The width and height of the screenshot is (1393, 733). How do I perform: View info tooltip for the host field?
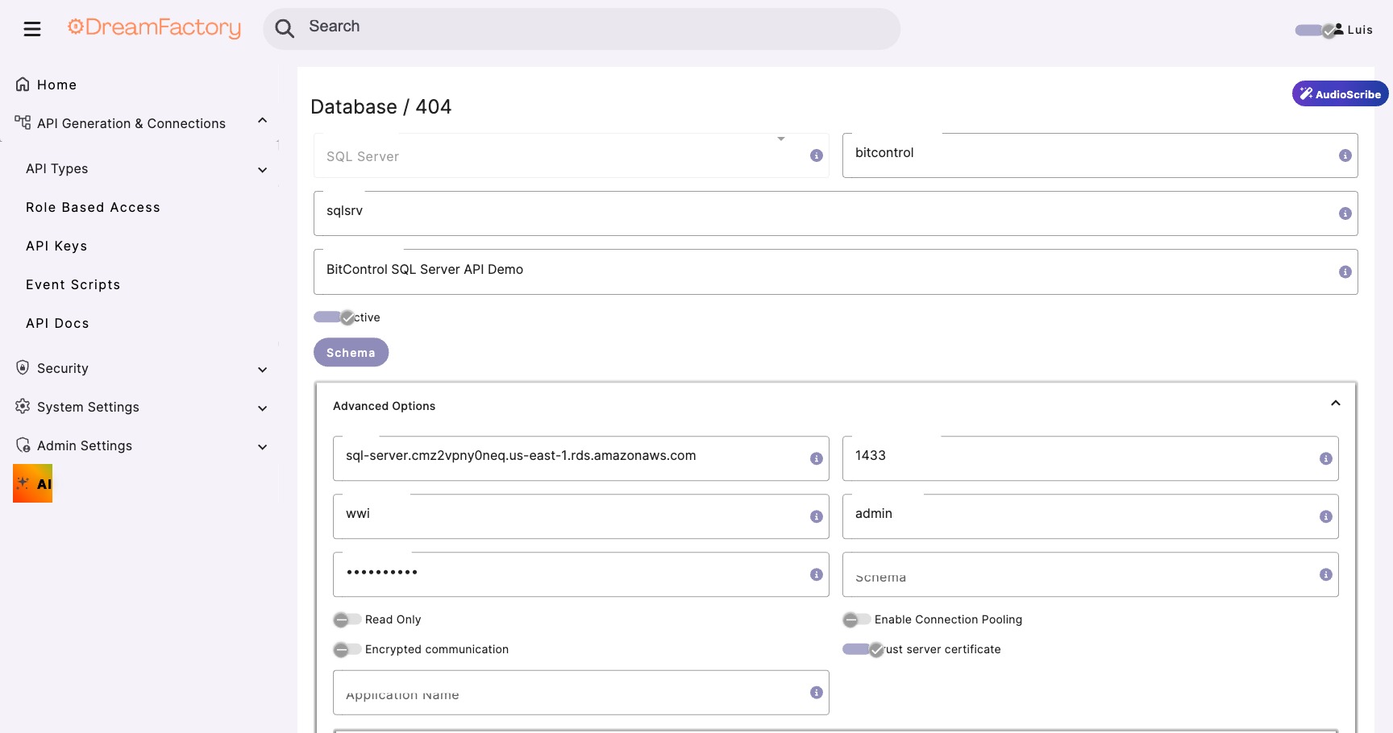click(816, 458)
